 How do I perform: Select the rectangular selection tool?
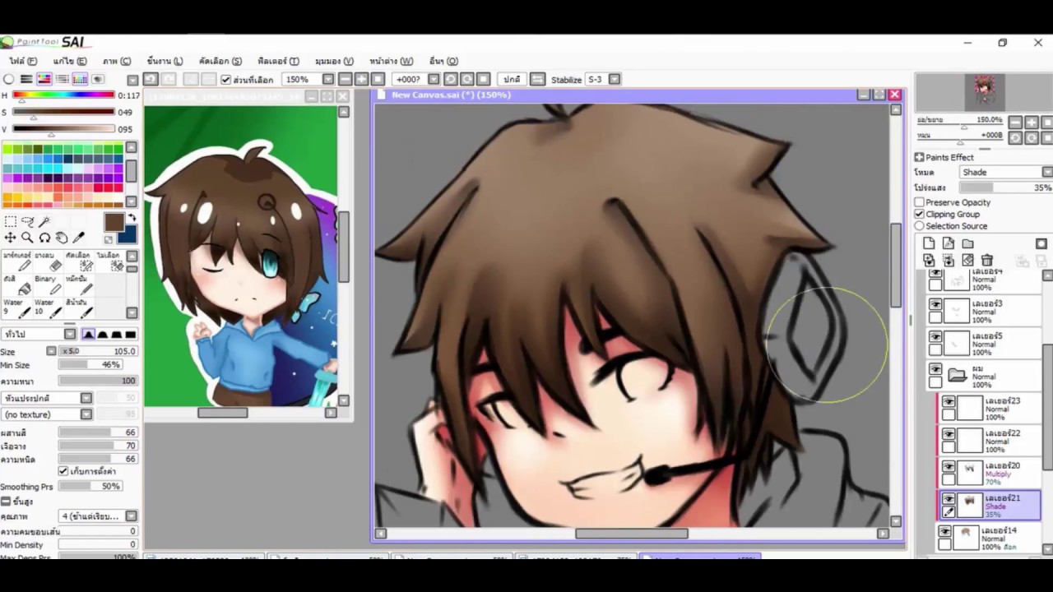pyautogui.click(x=10, y=221)
